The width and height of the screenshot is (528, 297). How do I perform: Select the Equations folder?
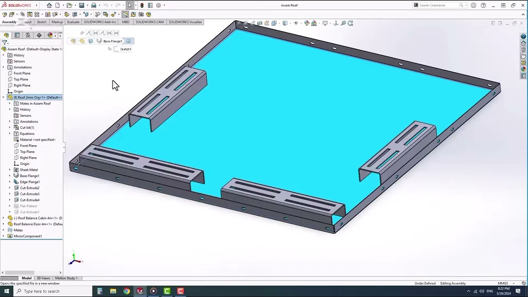[27, 134]
